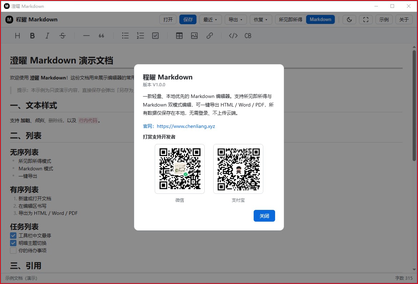The image size is (418, 284).
Task: Click the scrollbar down arrow
Action: point(414,269)
